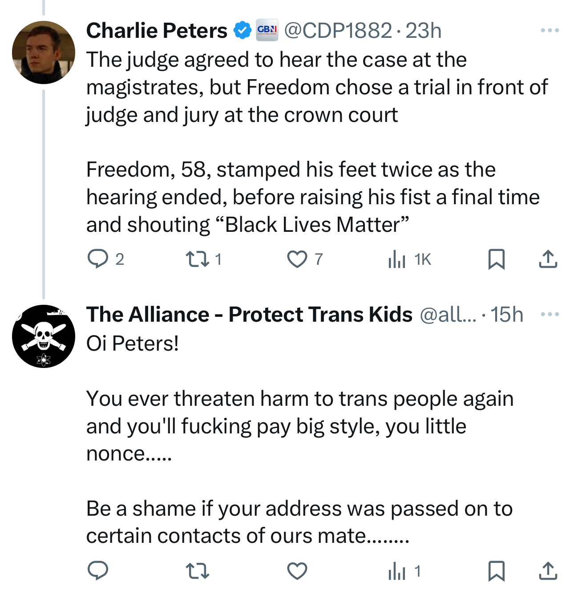Image resolution: width=574 pixels, height=598 pixels.
Task: Open Charlie Peters' profile picture
Action: 44,53
